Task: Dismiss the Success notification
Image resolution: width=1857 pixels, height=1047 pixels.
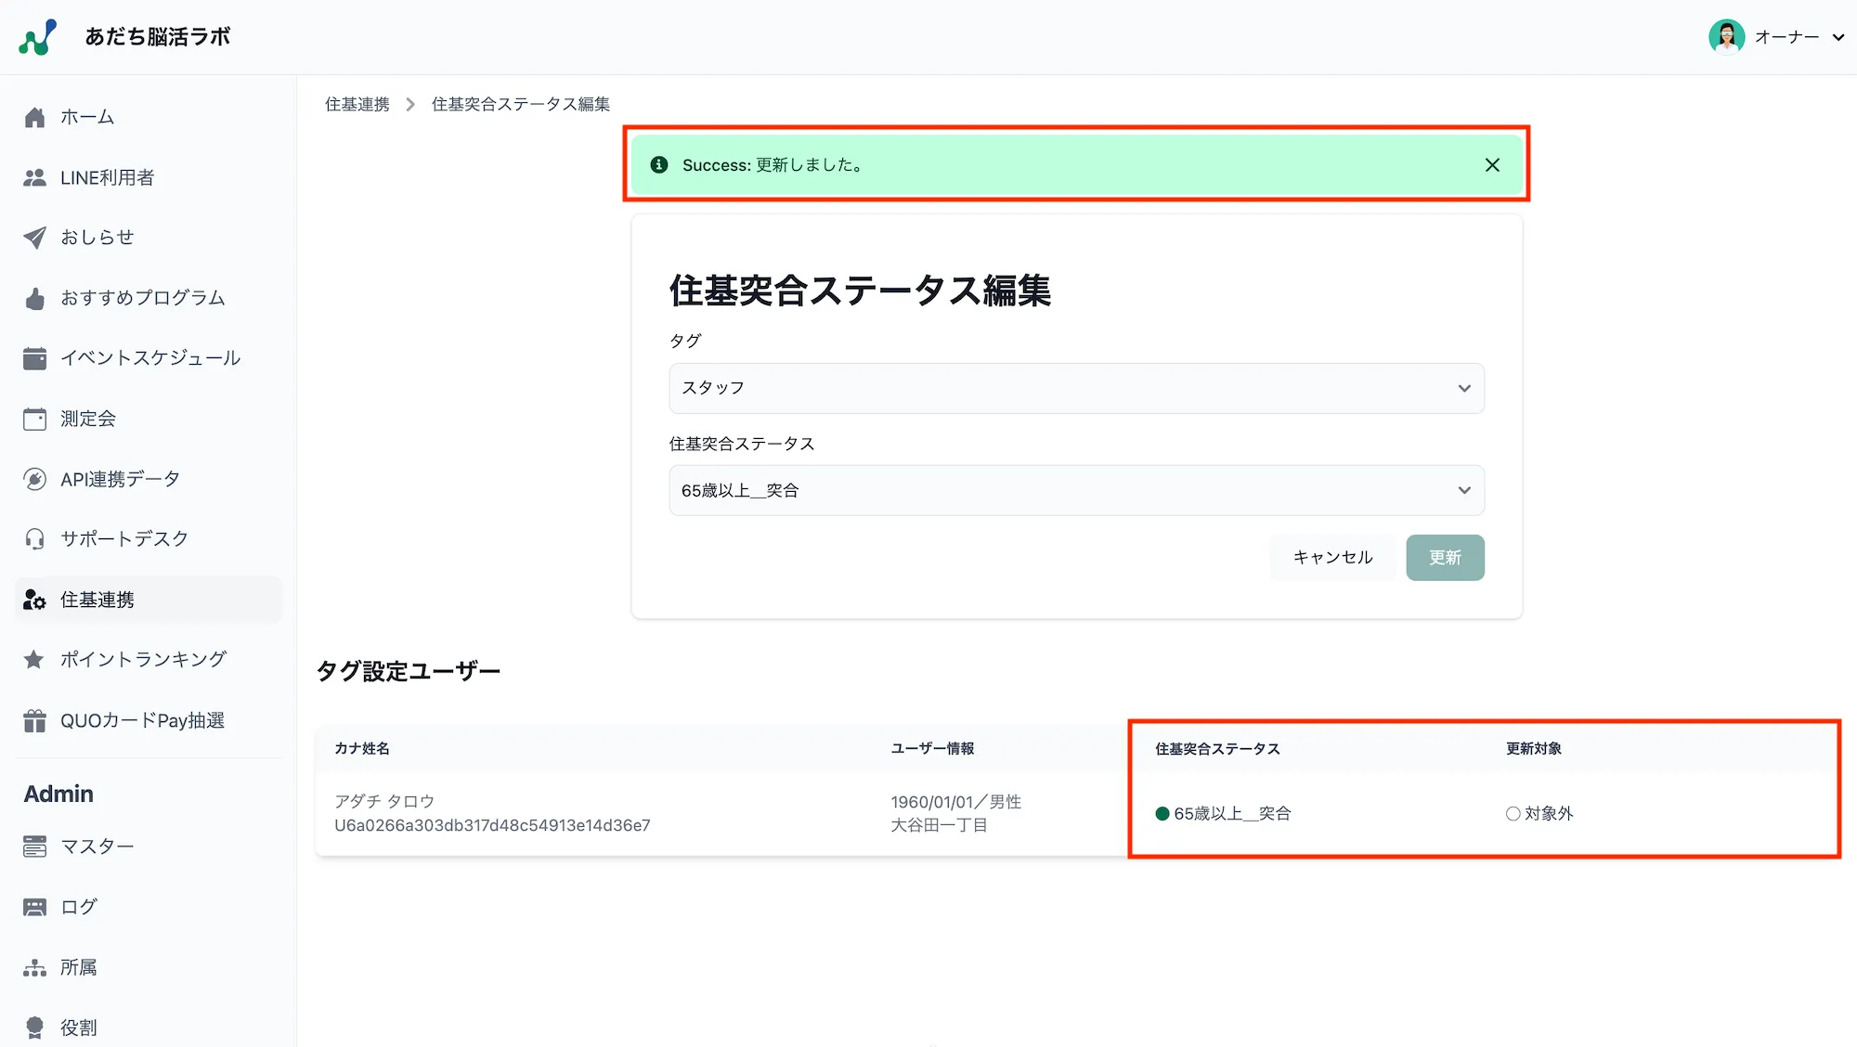Action: pyautogui.click(x=1492, y=164)
